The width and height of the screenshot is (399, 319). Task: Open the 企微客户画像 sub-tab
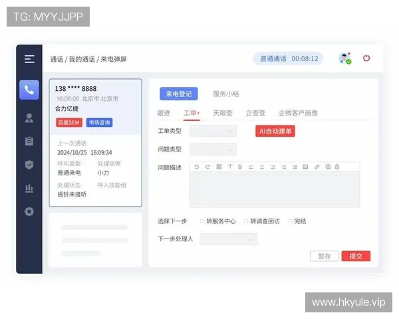(x=298, y=113)
